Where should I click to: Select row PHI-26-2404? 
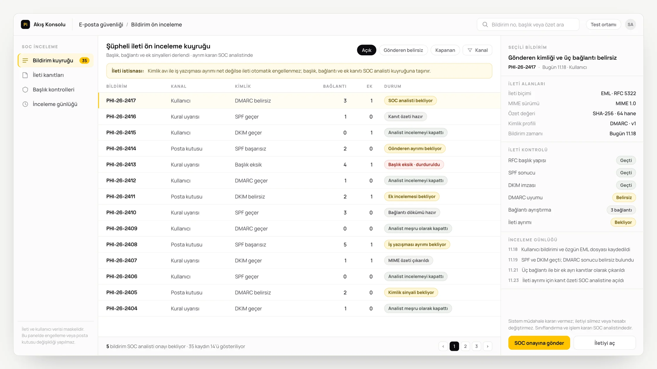(x=299, y=308)
